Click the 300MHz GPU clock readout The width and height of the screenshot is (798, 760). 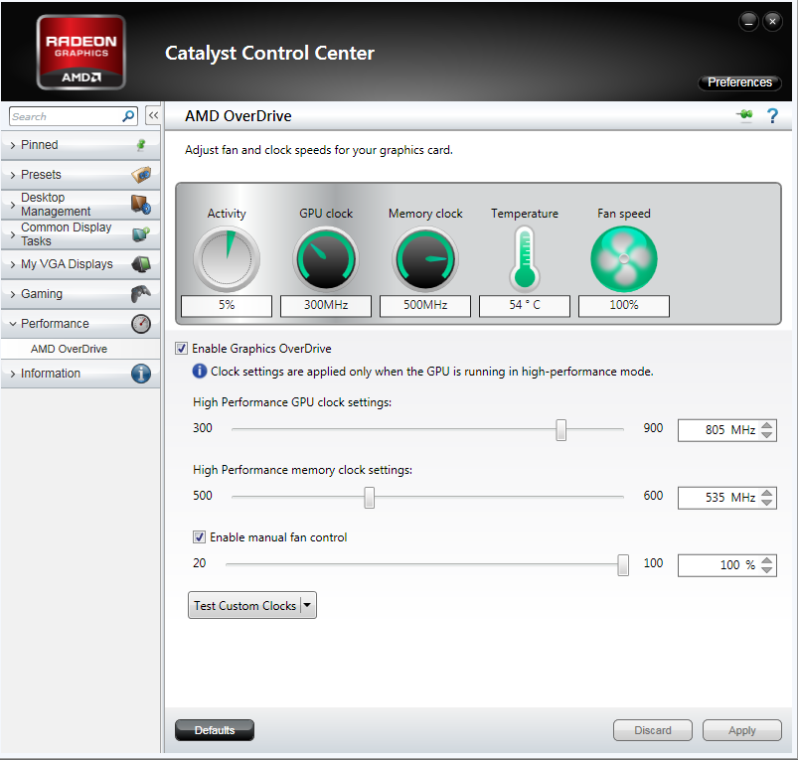click(326, 305)
